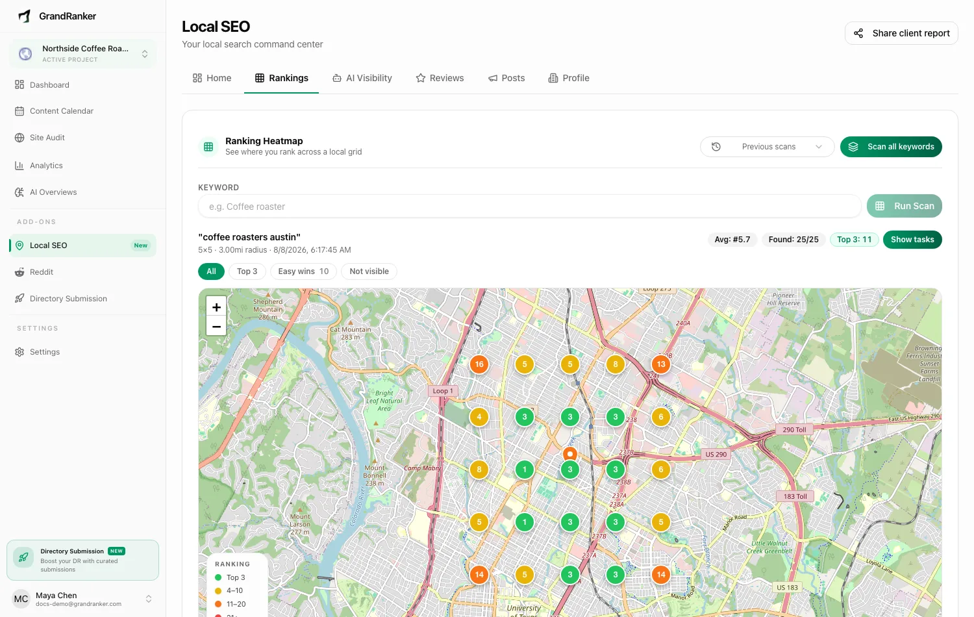974x617 pixels.
Task: Click the "coffee roasters austin" keyword title
Action: tap(249, 237)
